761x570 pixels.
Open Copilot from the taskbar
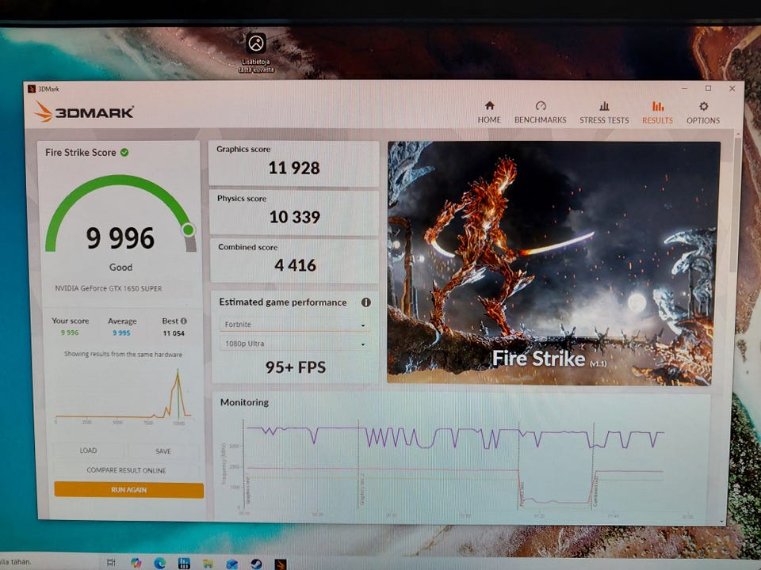coord(136,562)
